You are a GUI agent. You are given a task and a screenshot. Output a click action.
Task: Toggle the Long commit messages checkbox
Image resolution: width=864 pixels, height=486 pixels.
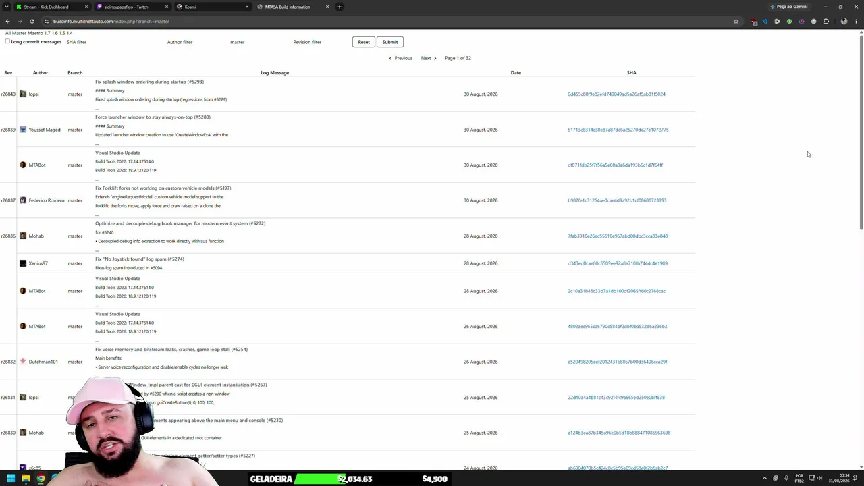point(7,41)
